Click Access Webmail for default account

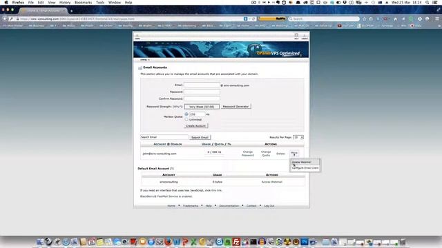(x=271, y=182)
